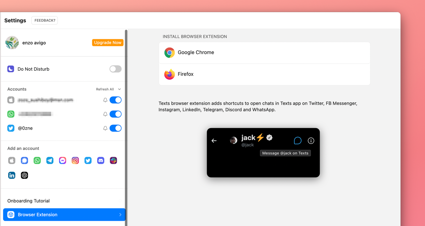Viewport: 425px width, 226px height.
Task: Click the notification bell for @0zne
Action: coord(105,129)
